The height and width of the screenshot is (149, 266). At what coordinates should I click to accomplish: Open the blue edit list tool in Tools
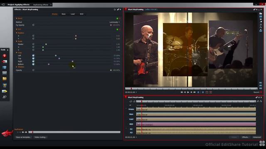pos(5,67)
